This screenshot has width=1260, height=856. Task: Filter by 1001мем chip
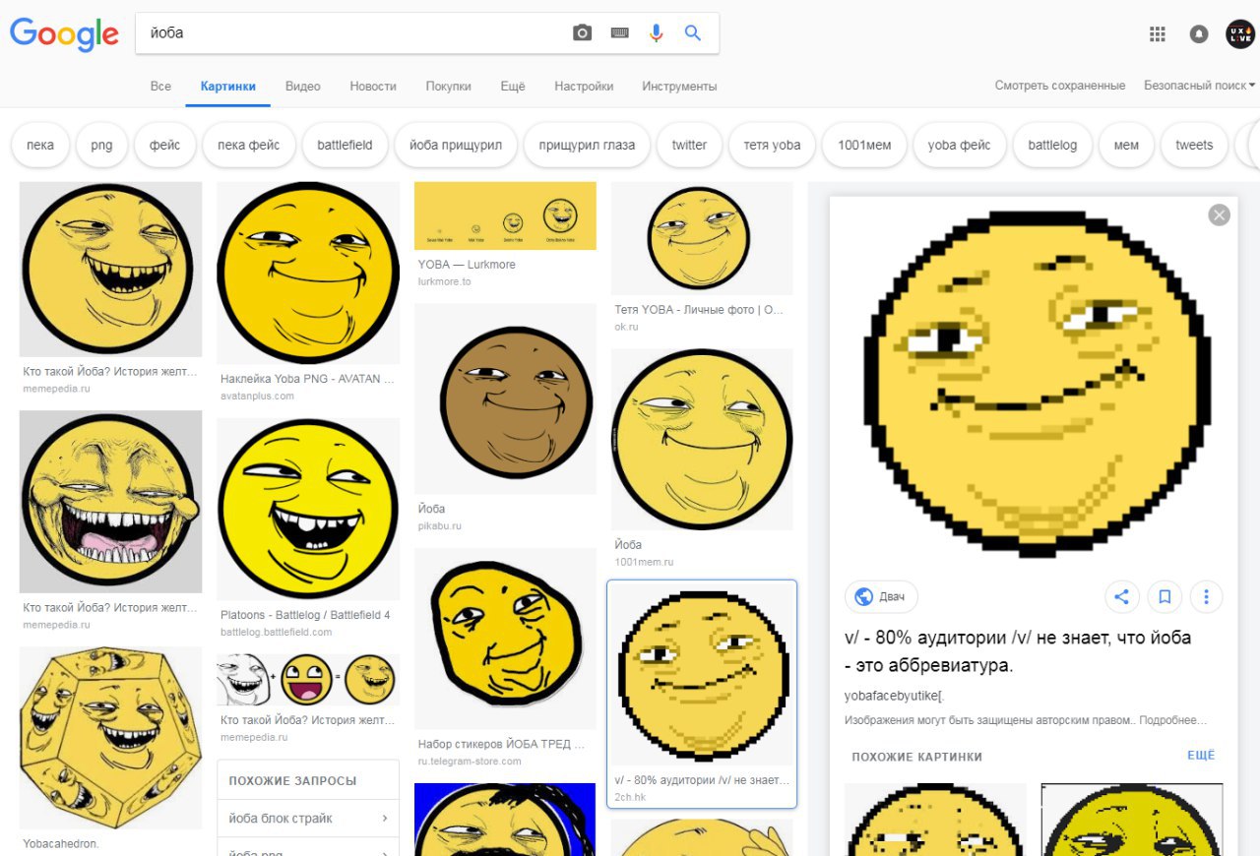point(864,145)
